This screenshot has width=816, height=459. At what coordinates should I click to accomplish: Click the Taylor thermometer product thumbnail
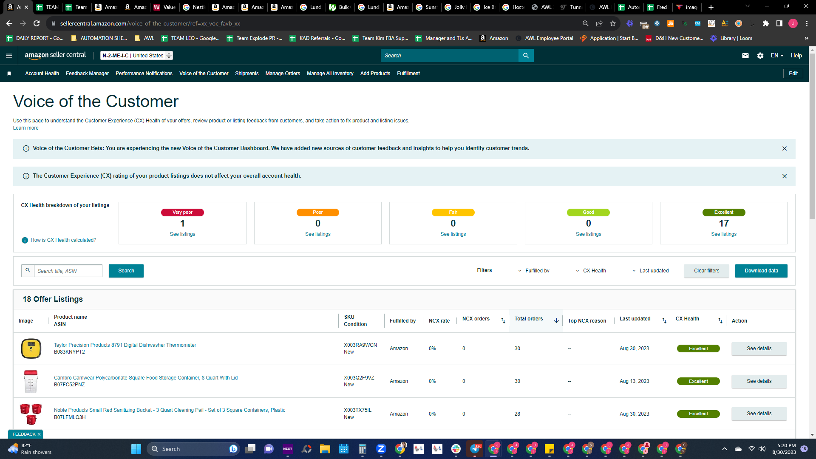tap(31, 348)
